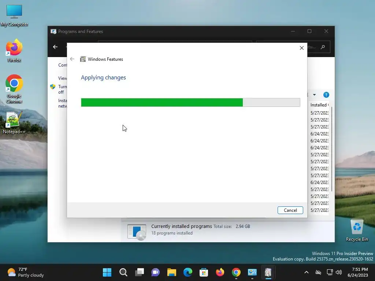Open My Computer desktop icon
Viewport: 375px width, 281px height.
14,15
